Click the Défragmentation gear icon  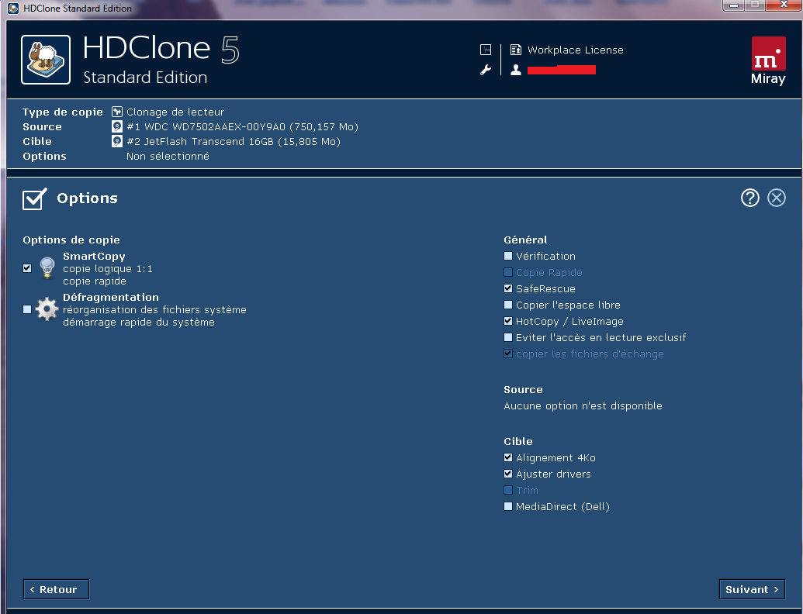47,309
